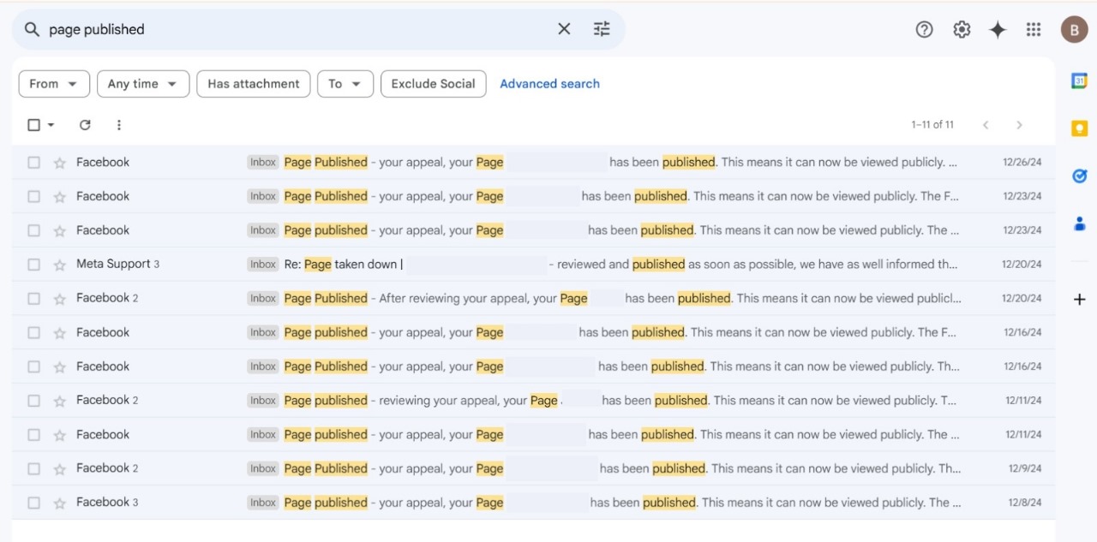Viewport: 1097px width, 542px height.
Task: Open Advanced search link
Action: [x=549, y=84]
